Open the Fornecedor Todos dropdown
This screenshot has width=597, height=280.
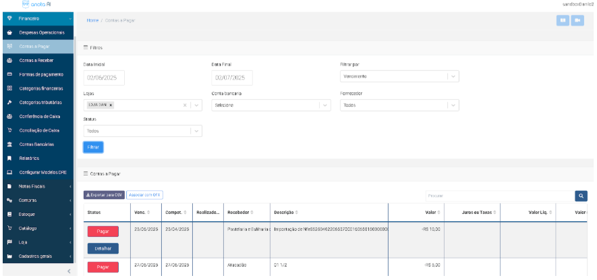(x=399, y=105)
